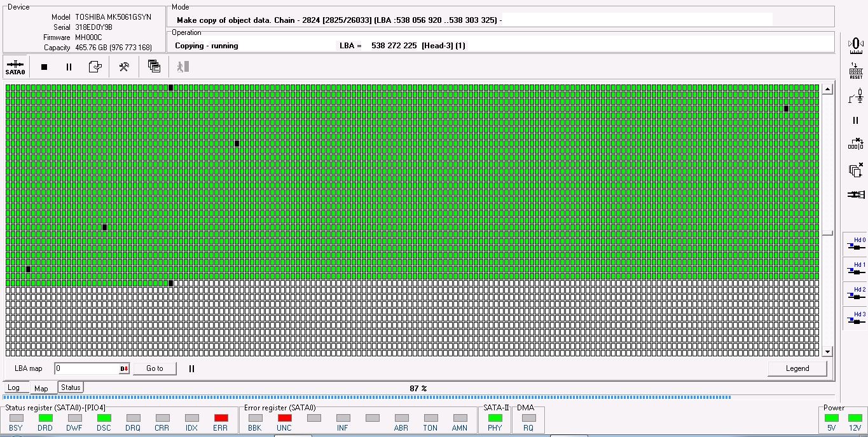The width and height of the screenshot is (868, 437).
Task: Click the ABR error indicator
Action: tap(401, 418)
